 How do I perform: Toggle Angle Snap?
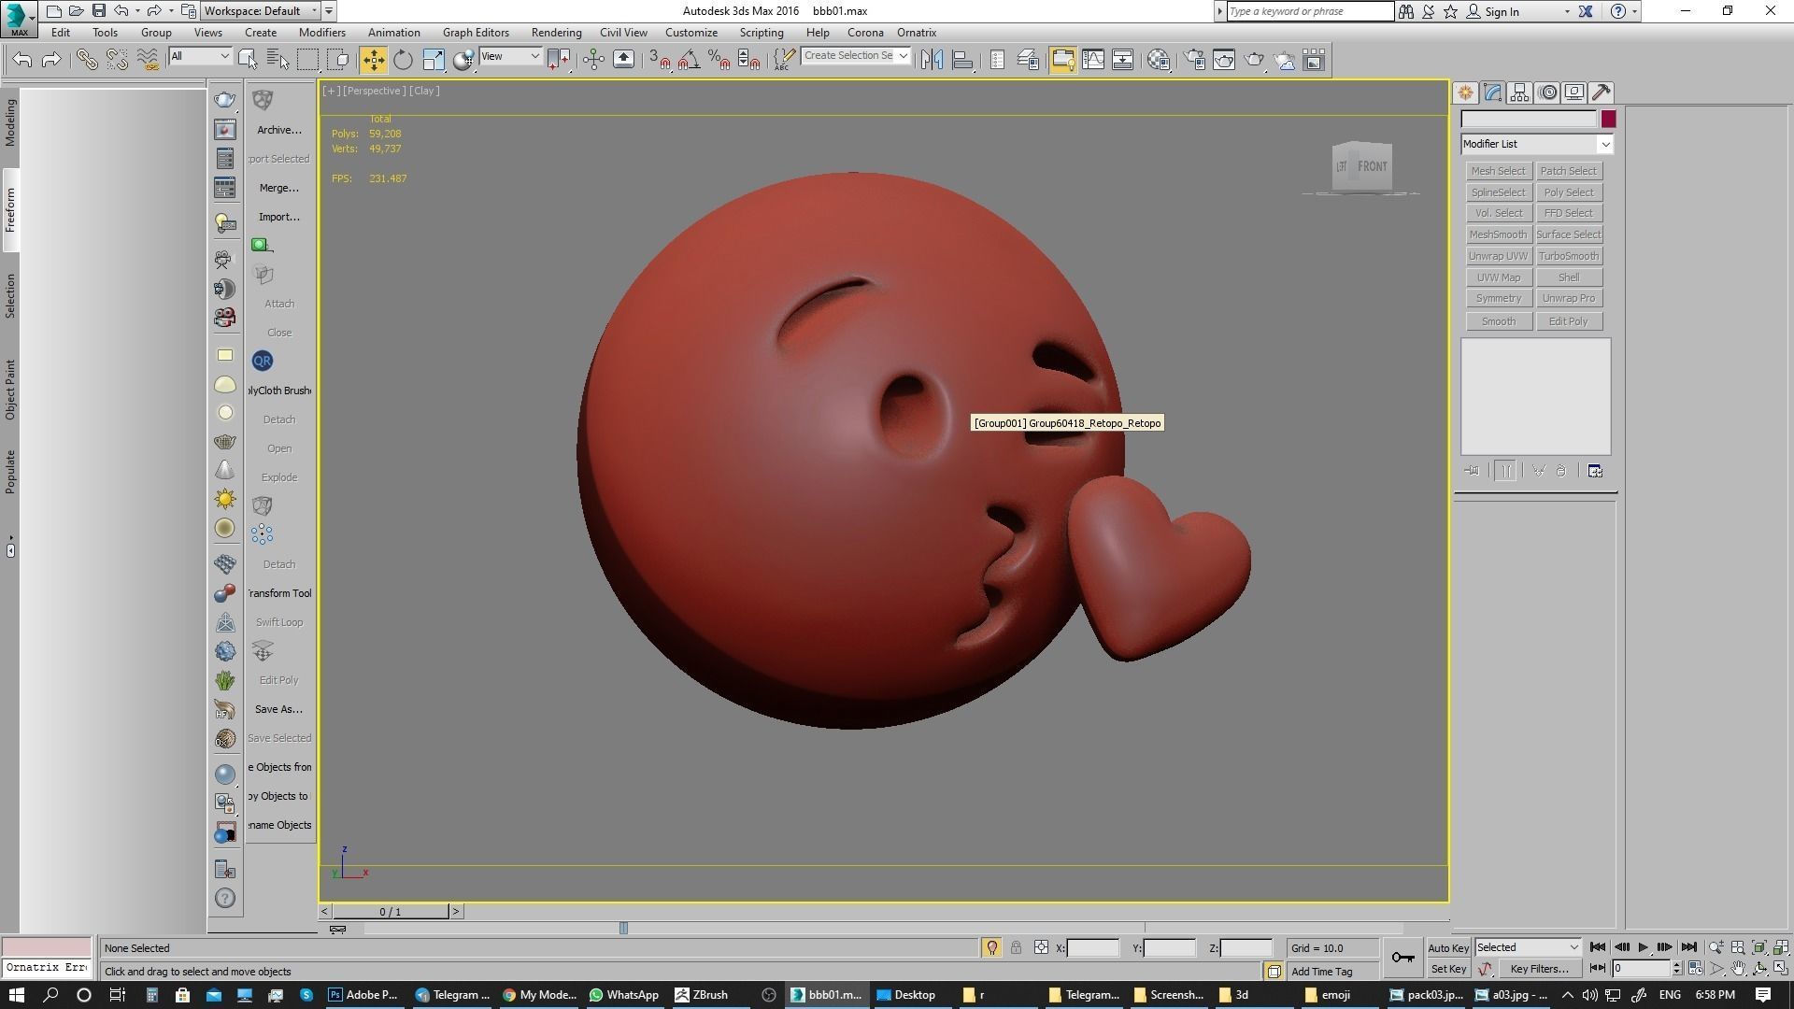click(689, 60)
